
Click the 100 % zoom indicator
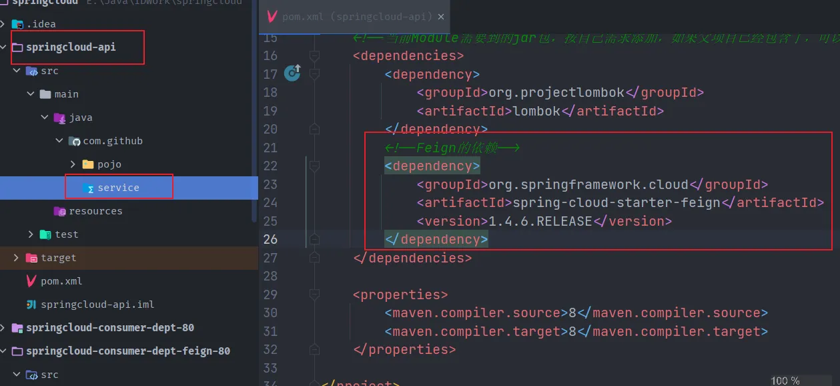785,381
